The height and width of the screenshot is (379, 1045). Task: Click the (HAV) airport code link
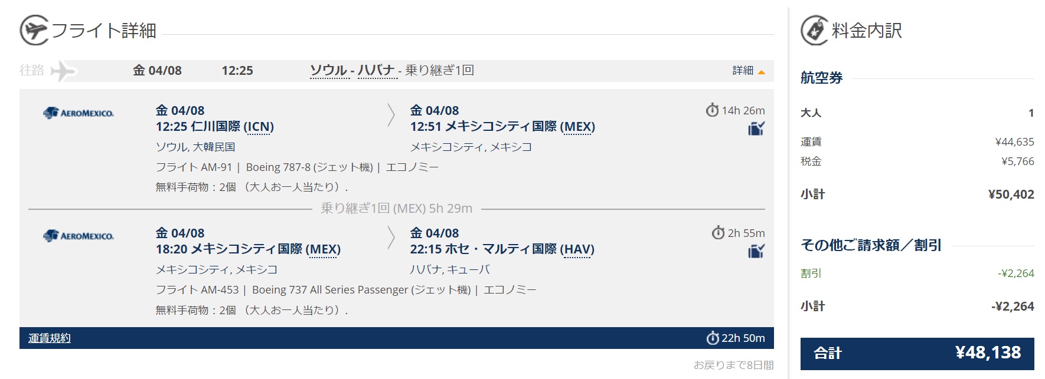pyautogui.click(x=577, y=249)
